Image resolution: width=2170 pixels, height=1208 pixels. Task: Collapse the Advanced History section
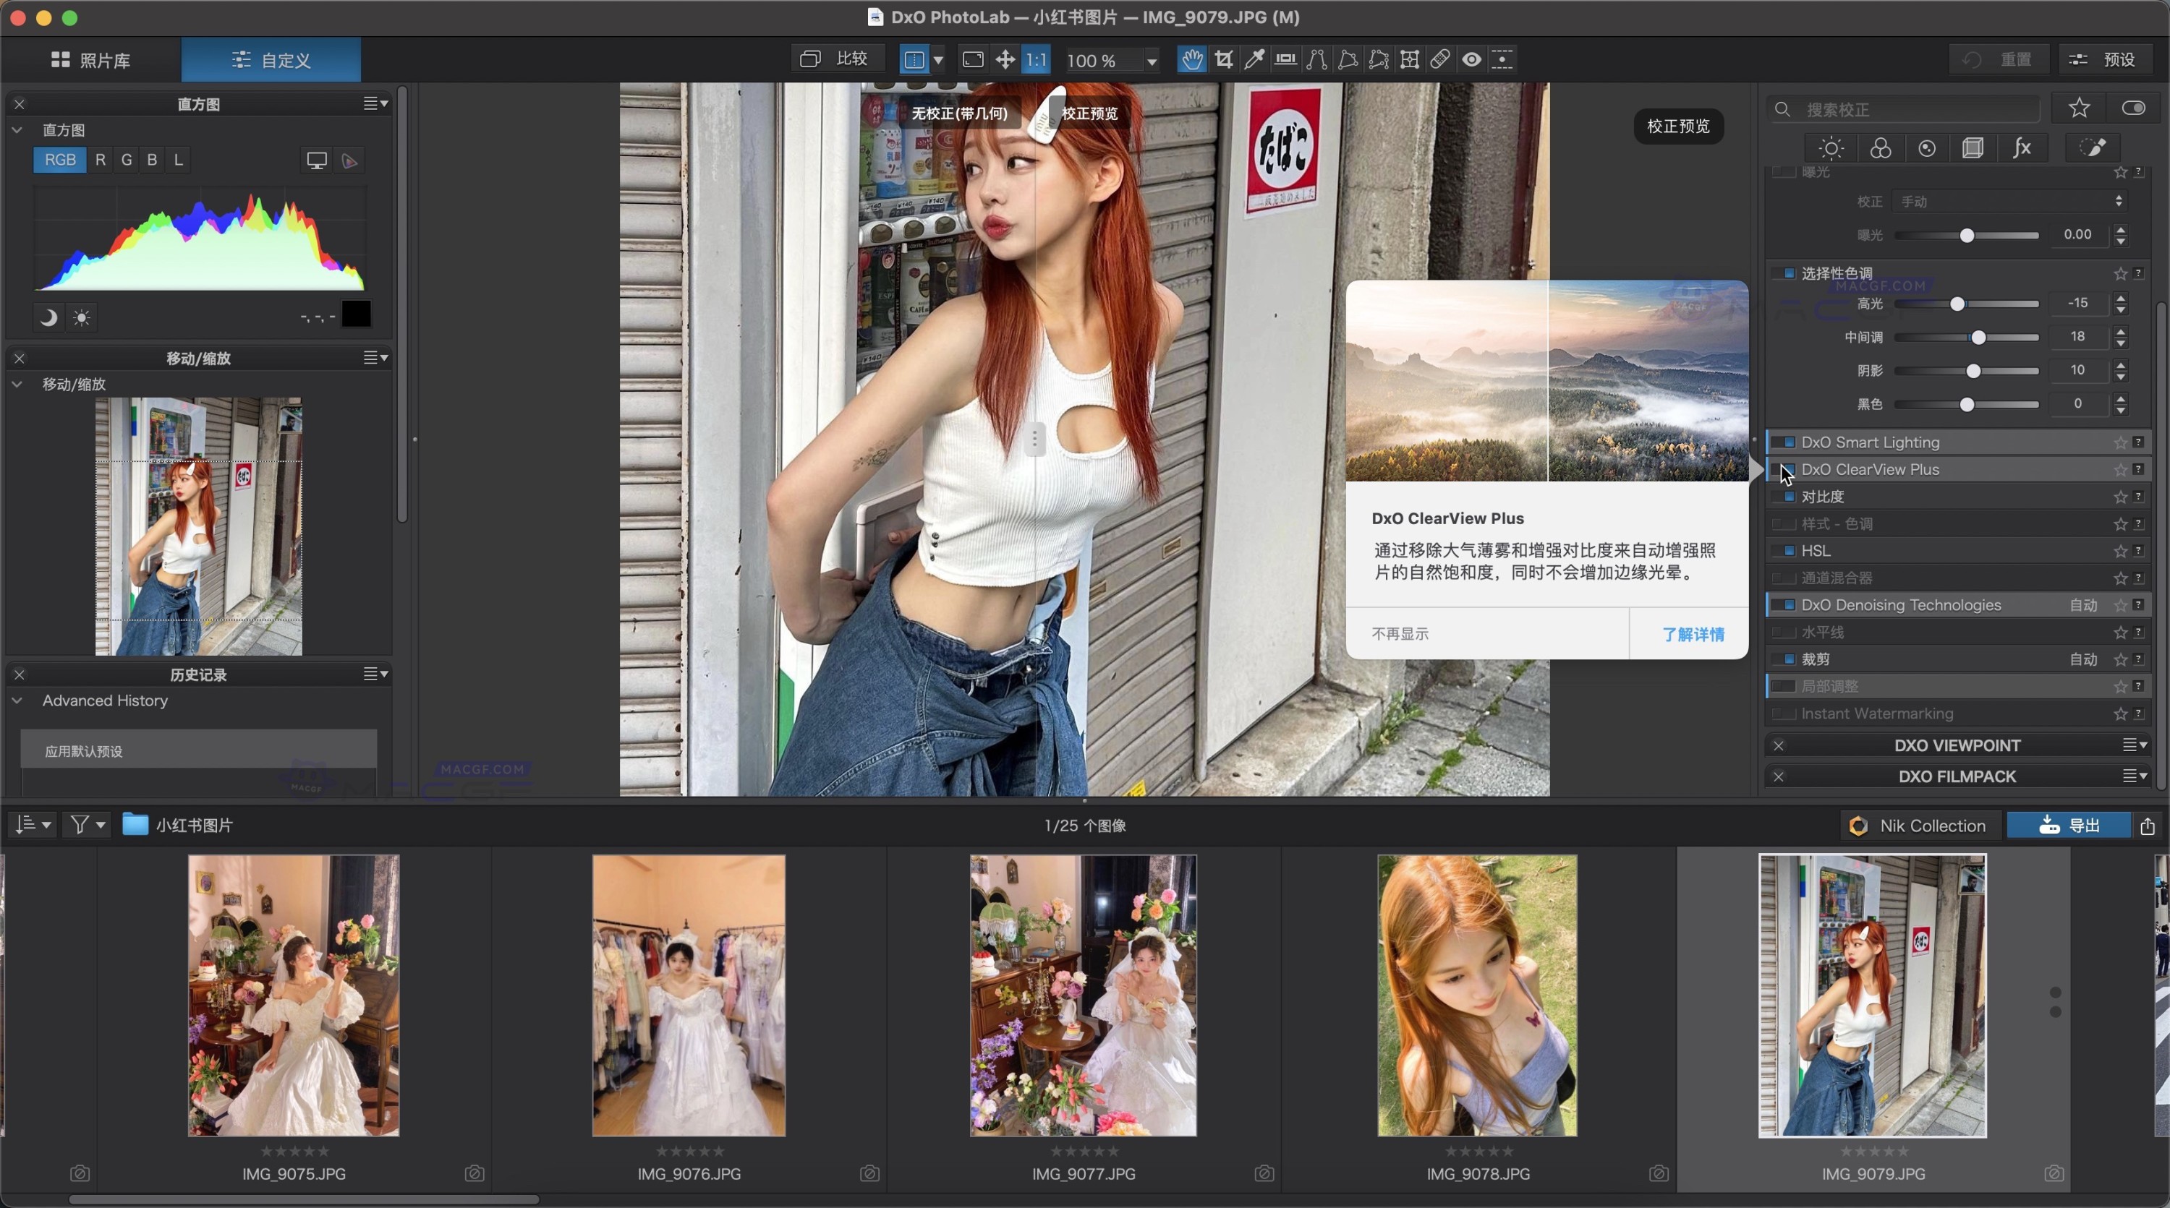(x=17, y=701)
